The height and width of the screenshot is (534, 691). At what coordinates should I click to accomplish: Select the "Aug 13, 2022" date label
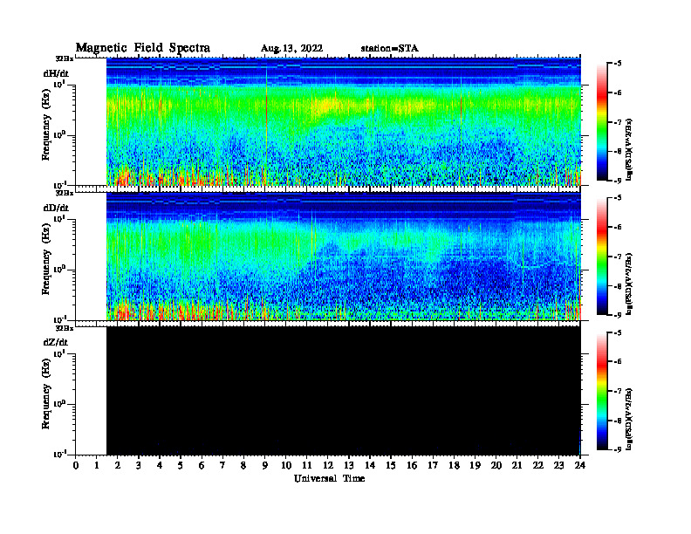click(x=291, y=49)
